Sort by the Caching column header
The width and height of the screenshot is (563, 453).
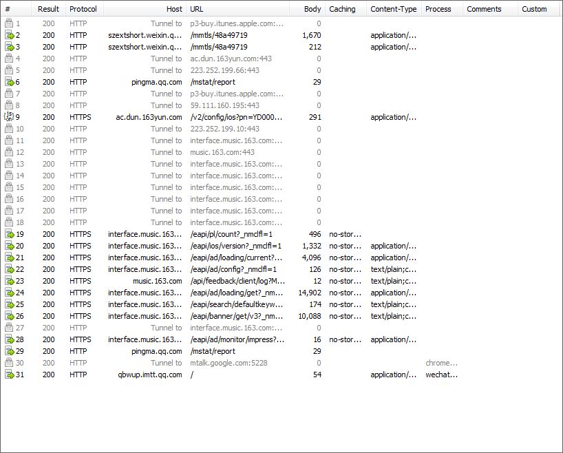coord(346,9)
